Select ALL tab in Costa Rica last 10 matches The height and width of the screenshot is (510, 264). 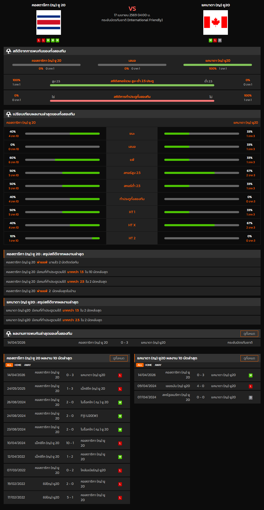(9, 365)
